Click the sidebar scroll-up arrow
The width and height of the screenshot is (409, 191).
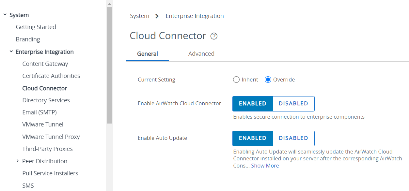click(109, 4)
